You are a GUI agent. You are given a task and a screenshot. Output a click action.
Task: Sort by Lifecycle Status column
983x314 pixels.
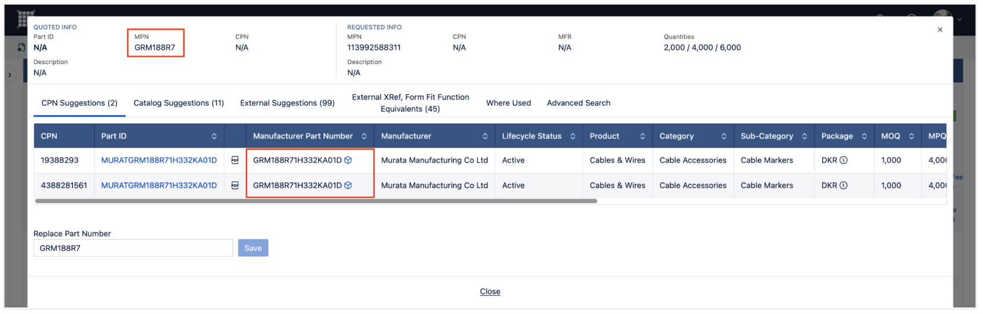tap(573, 136)
